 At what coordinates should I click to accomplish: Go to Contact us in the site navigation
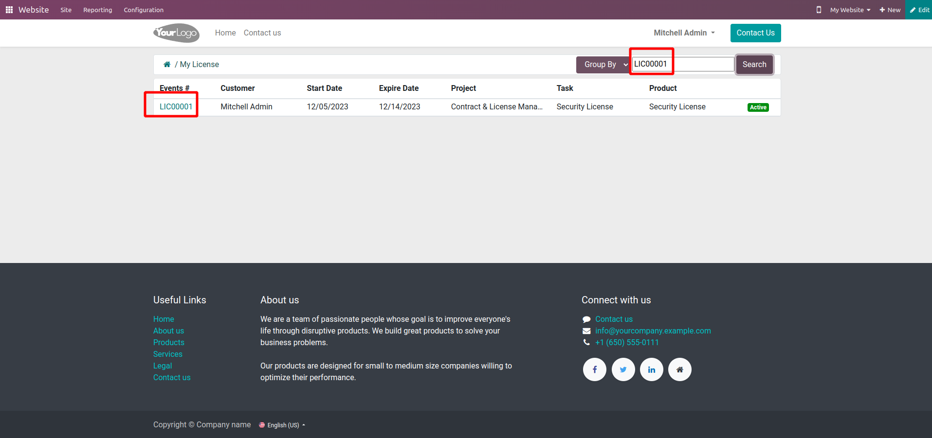click(262, 33)
